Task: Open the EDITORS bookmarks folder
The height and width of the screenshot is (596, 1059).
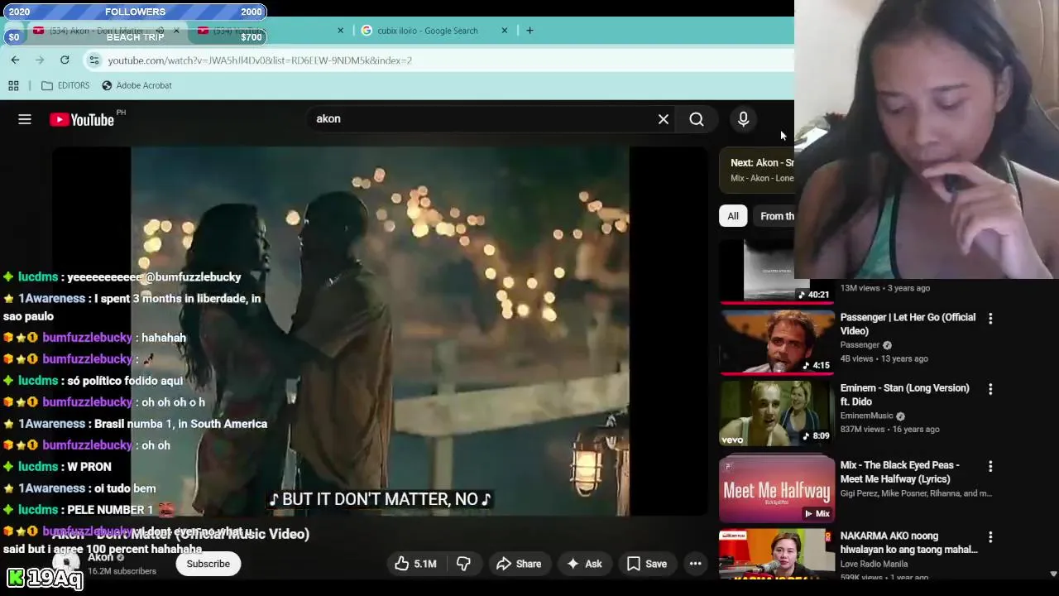Action: pos(65,85)
